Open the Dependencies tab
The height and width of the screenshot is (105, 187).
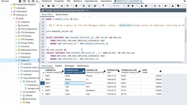(91, 1)
